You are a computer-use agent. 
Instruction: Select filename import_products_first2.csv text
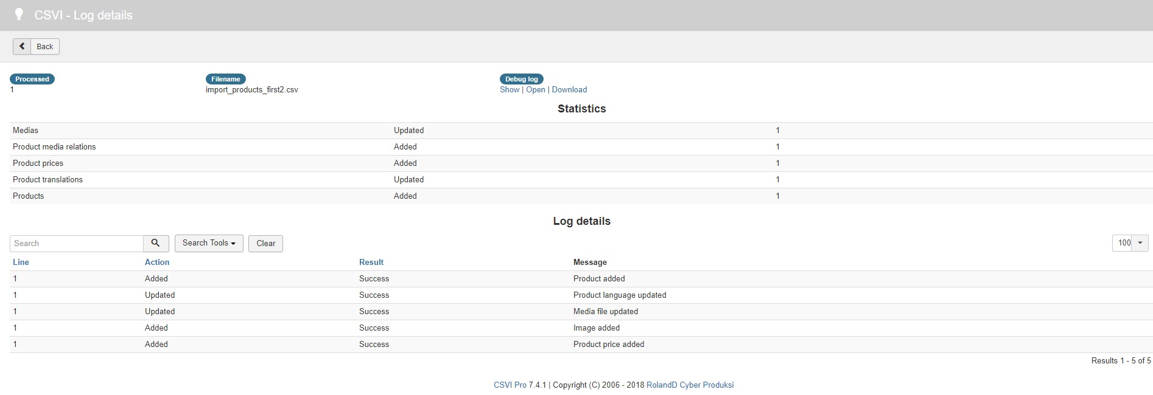252,89
